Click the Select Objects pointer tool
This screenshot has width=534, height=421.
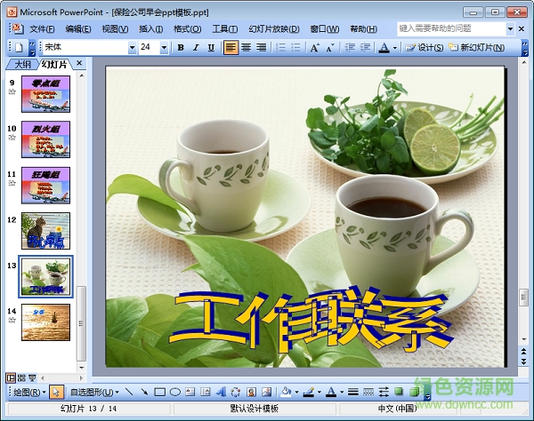(x=56, y=391)
